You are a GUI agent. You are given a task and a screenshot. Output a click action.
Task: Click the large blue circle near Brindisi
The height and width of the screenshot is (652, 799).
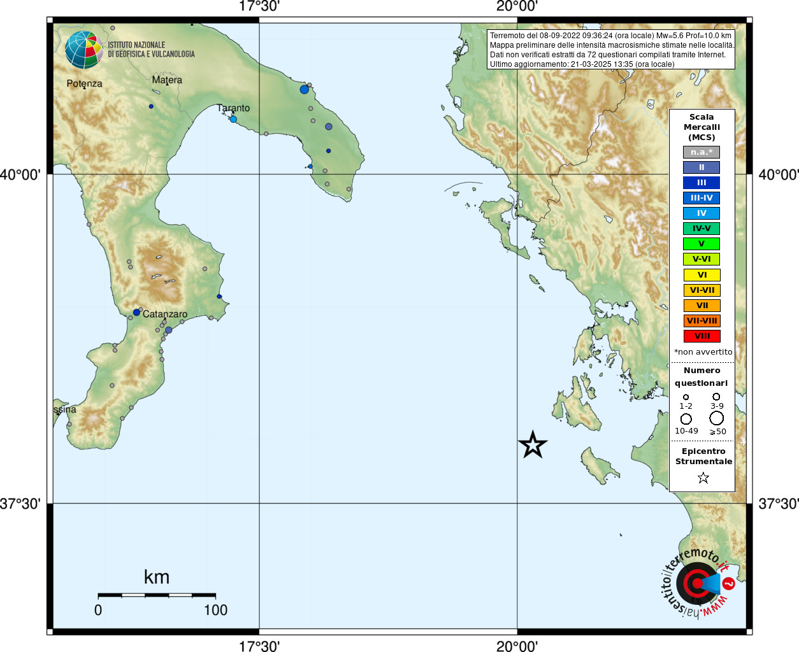[x=304, y=90]
